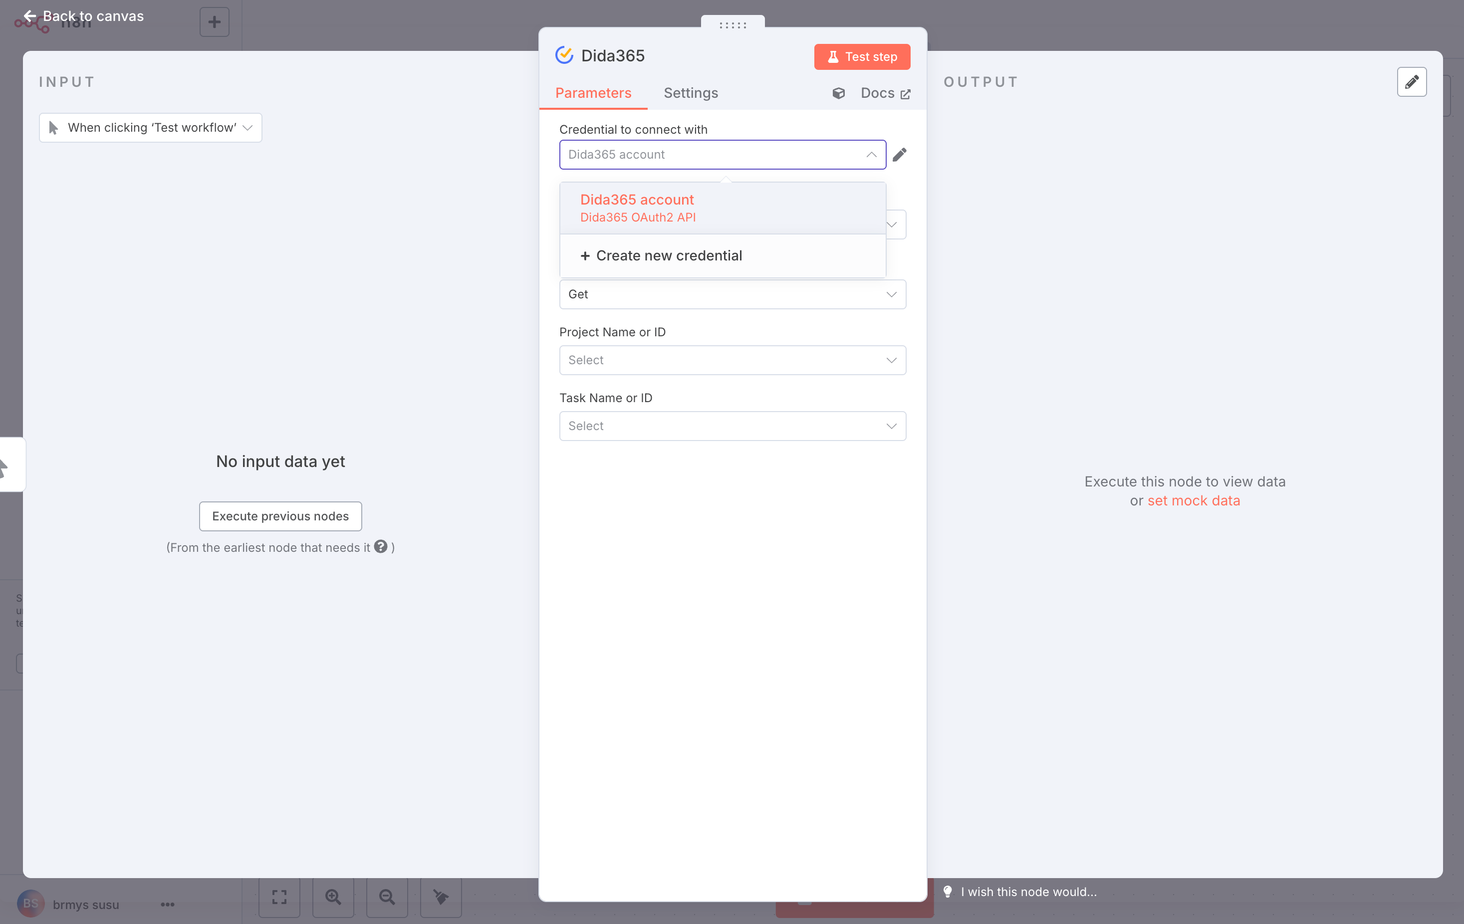The image size is (1464, 924).
Task: Switch to the Settings tab
Action: coord(690,93)
